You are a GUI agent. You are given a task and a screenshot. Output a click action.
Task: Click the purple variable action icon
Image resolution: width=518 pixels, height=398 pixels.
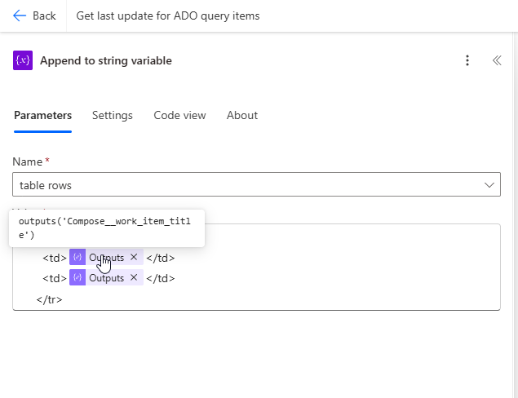[23, 60]
